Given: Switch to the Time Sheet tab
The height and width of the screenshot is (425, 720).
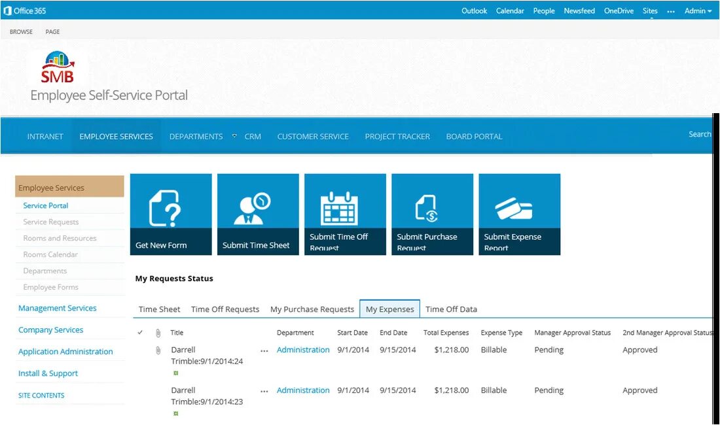Looking at the screenshot, I should coord(159,309).
